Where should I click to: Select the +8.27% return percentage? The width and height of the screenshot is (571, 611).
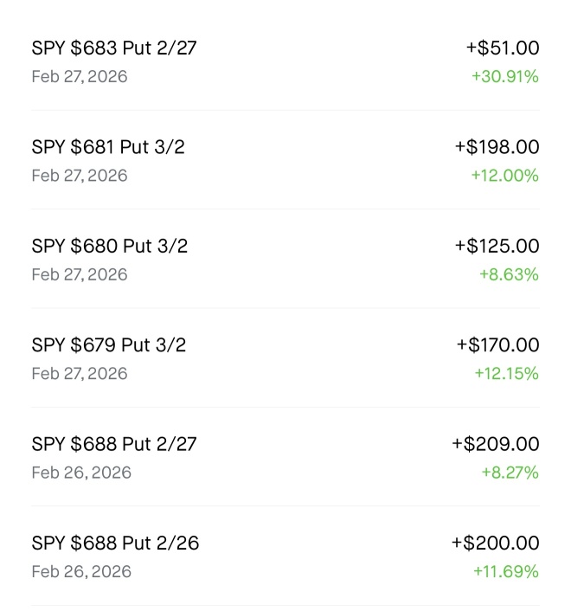510,473
